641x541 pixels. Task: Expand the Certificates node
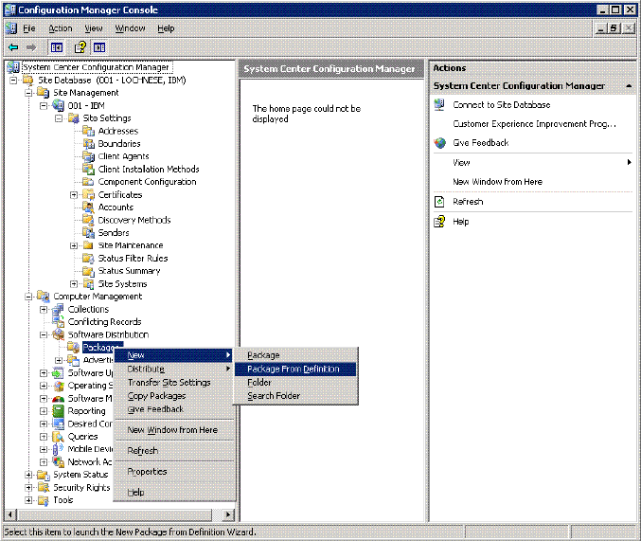coord(74,195)
